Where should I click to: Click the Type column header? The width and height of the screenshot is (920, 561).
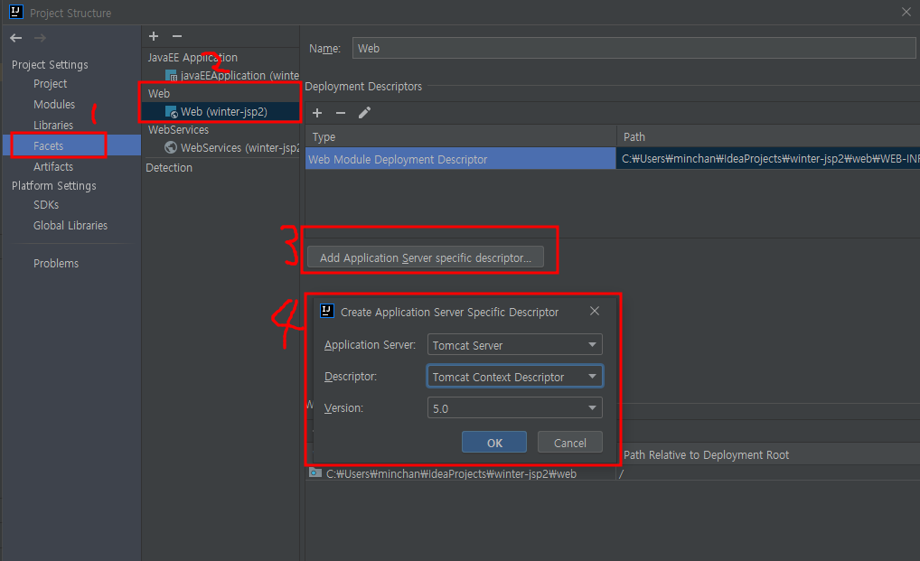point(461,136)
